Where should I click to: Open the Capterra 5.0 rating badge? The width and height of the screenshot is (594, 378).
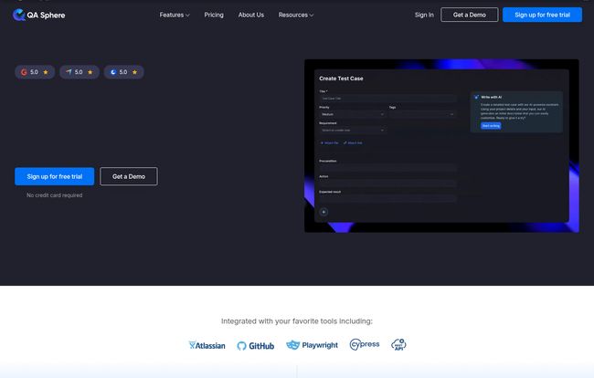[80, 72]
